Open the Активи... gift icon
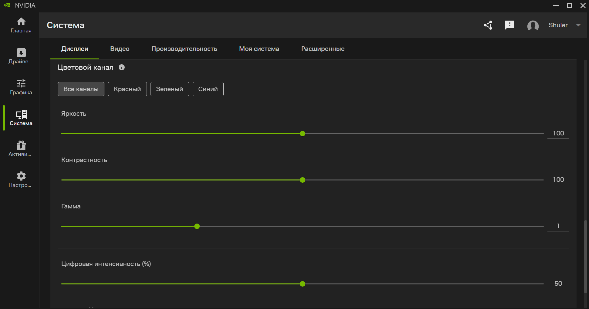 coord(21,145)
